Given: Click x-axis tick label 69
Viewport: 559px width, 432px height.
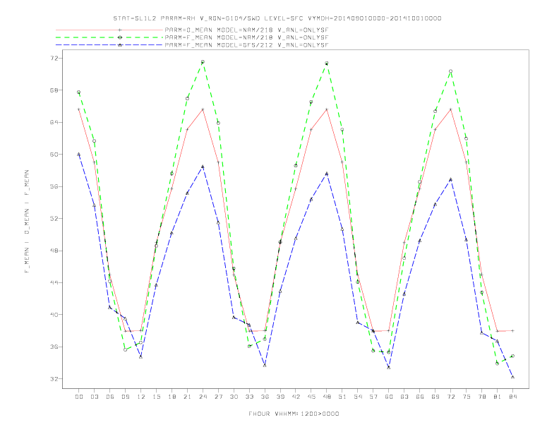Looking at the screenshot, I should [x=435, y=397].
